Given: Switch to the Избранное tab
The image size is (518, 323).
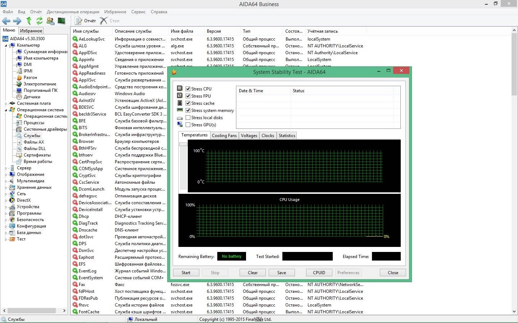Looking at the screenshot, I should (x=31, y=31).
